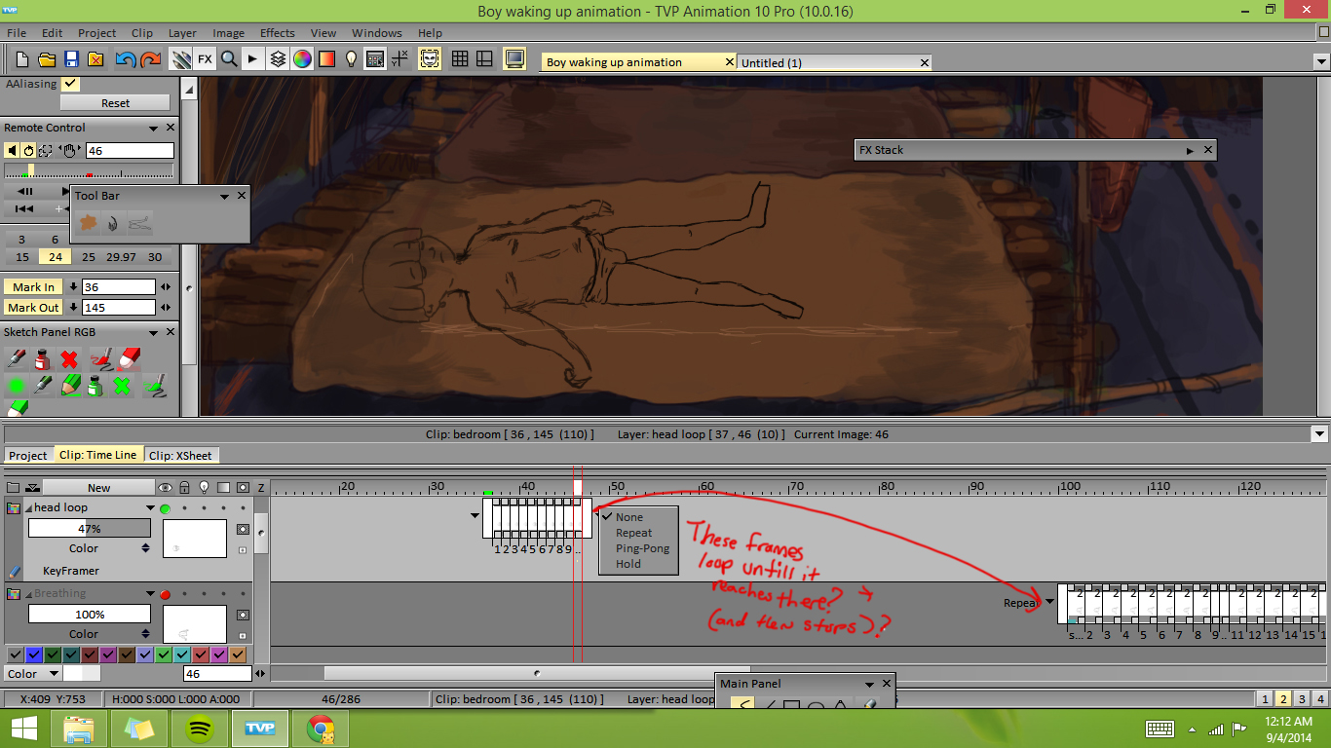This screenshot has width=1331, height=748.
Task: Click the Reset button
Action: [x=115, y=103]
